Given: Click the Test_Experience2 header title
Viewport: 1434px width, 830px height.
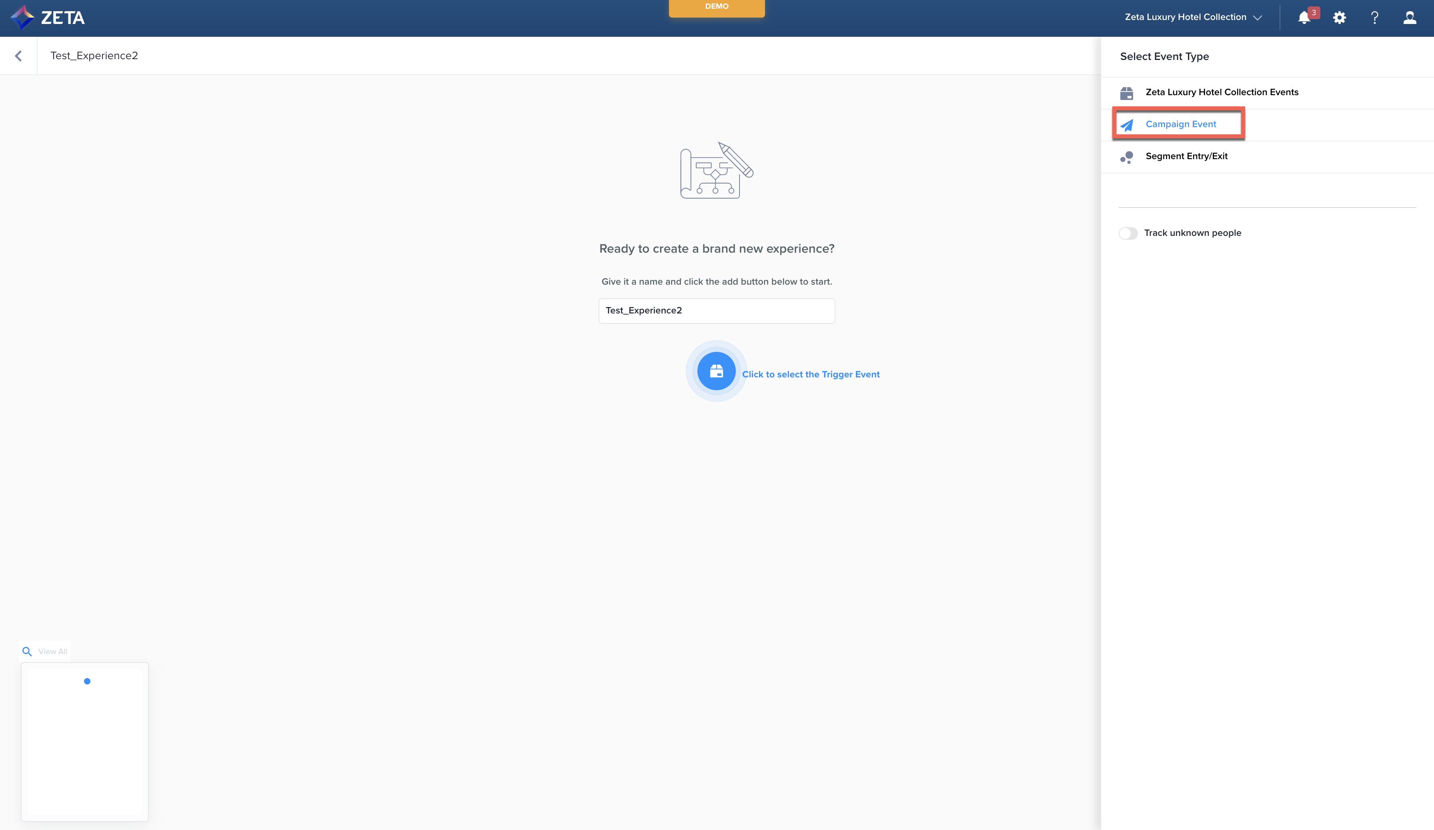Looking at the screenshot, I should [94, 56].
